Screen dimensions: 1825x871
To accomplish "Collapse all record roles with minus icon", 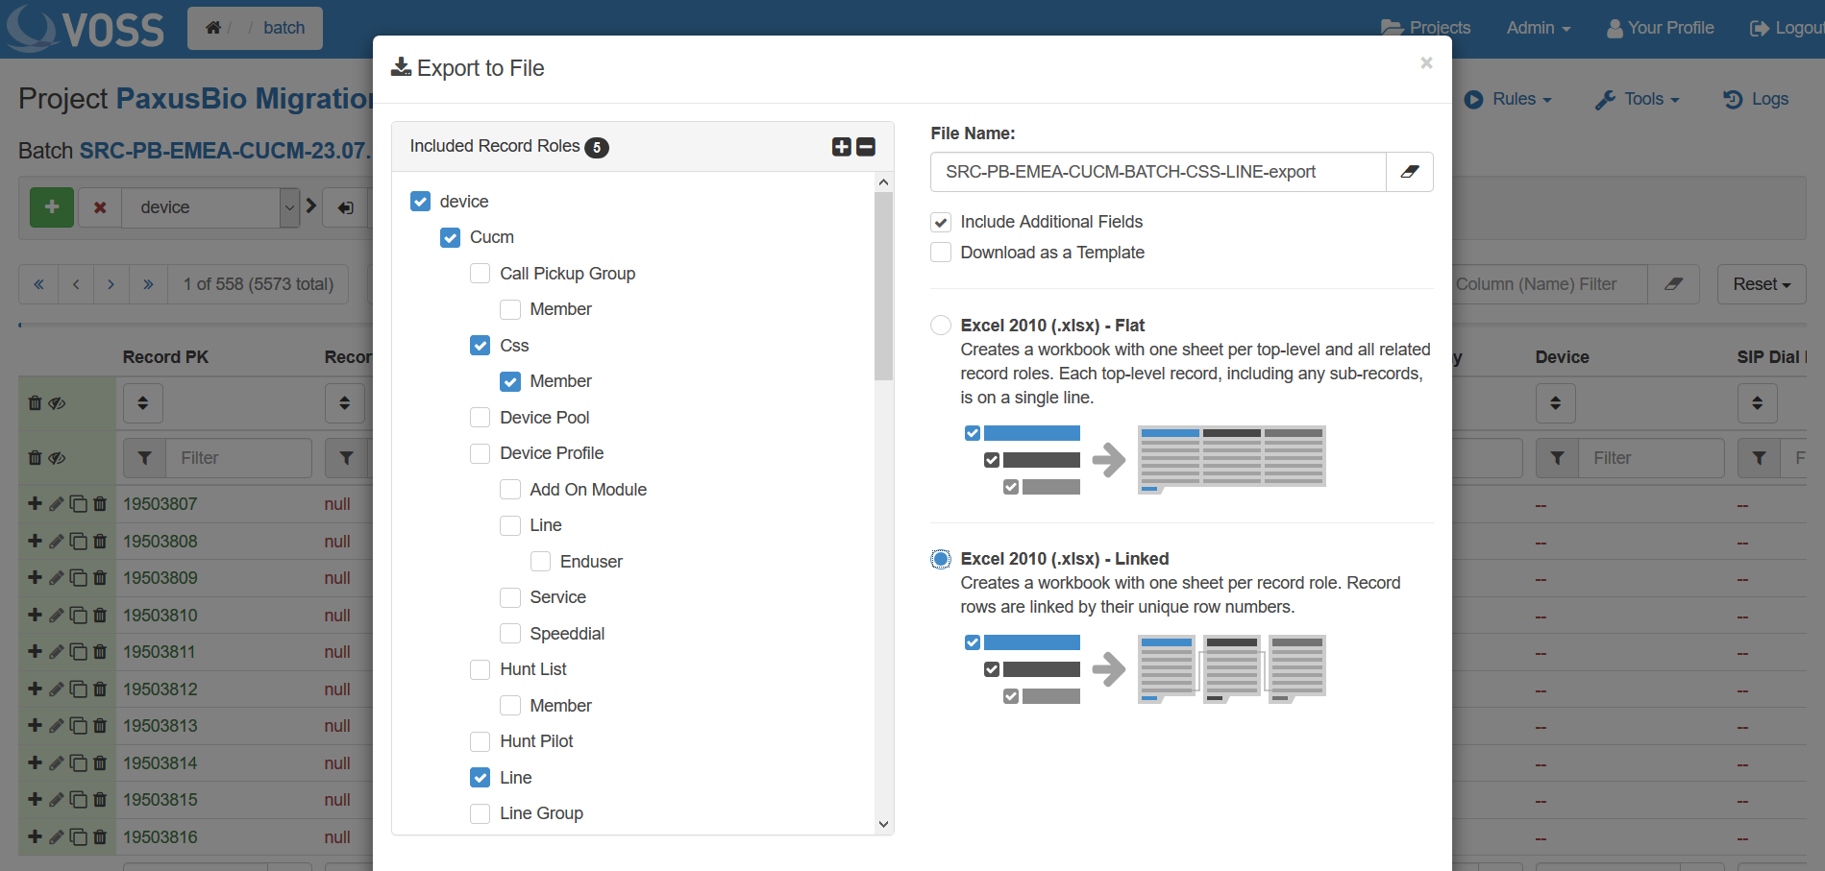I will [x=866, y=147].
